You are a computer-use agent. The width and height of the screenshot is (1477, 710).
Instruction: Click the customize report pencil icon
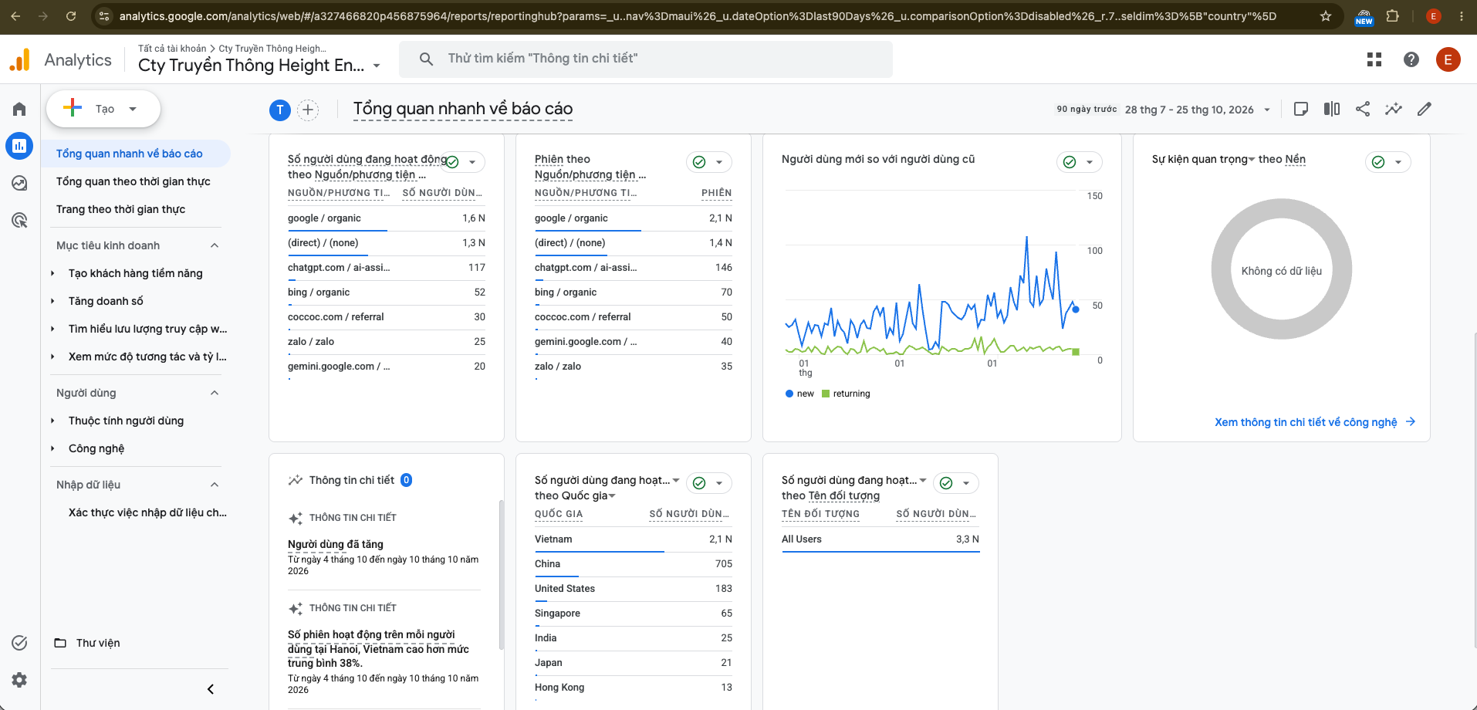pyautogui.click(x=1425, y=109)
